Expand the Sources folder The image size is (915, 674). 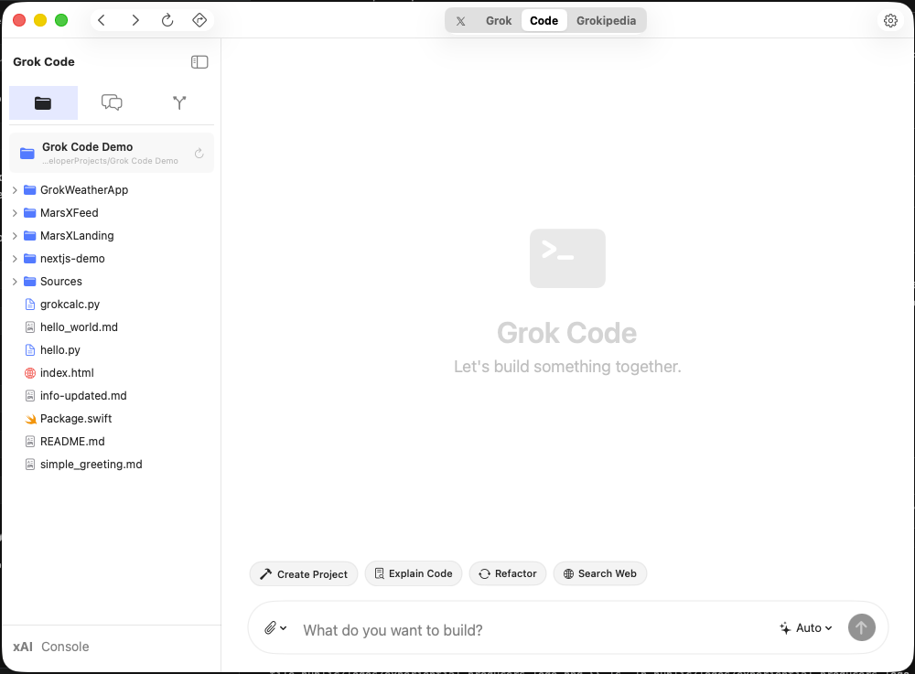(14, 281)
